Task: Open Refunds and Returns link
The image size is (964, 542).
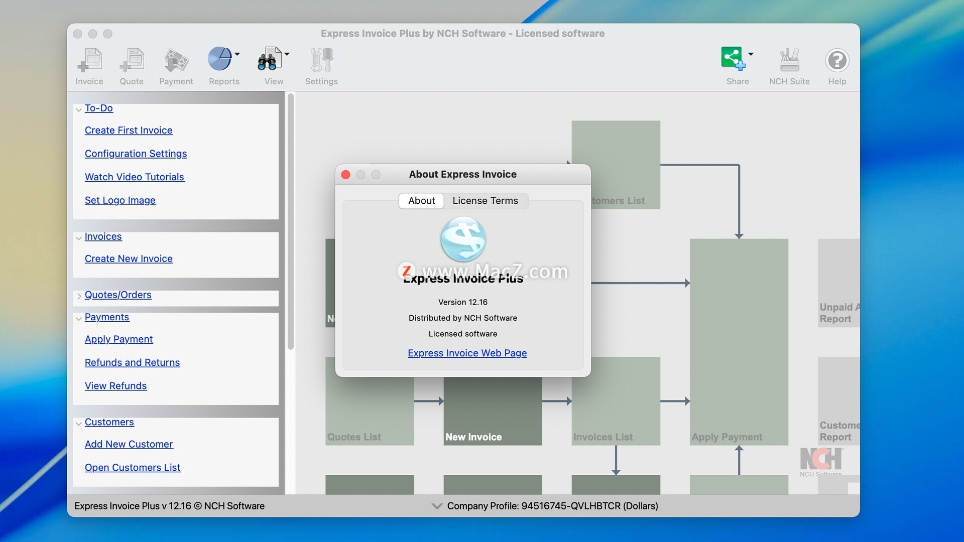Action: pyautogui.click(x=132, y=362)
